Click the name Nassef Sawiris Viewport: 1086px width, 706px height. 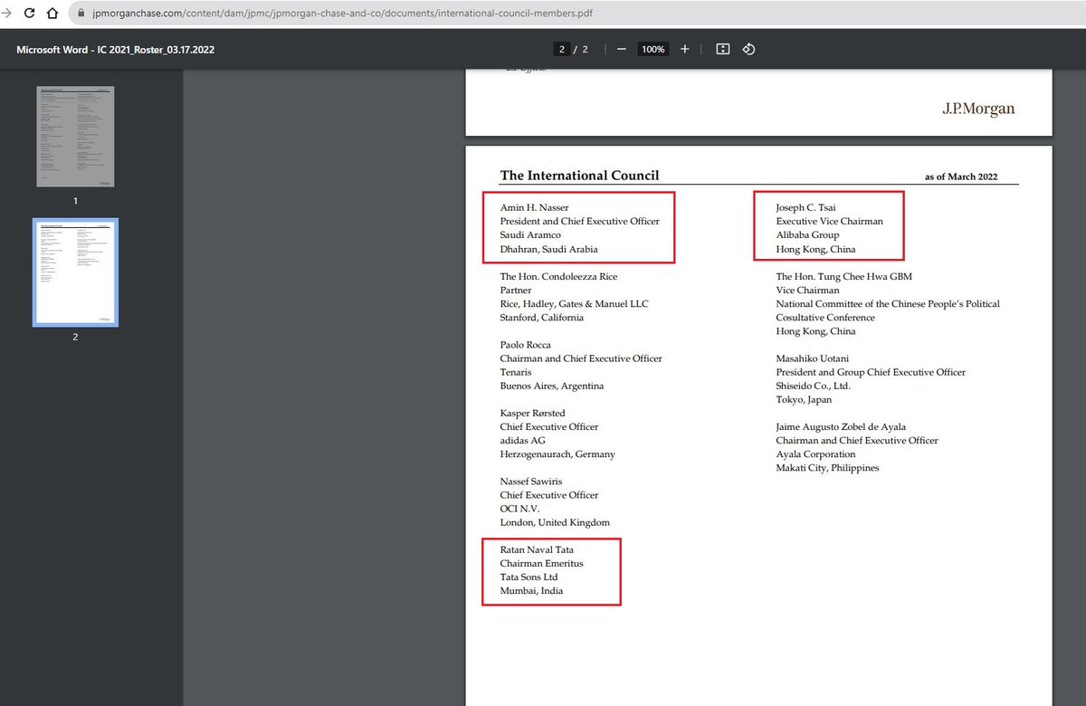(x=530, y=482)
